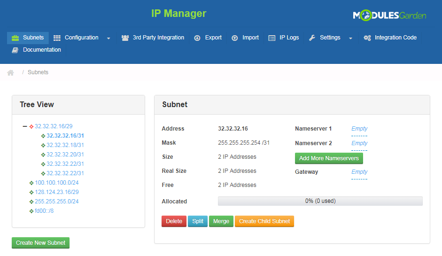Click the ModulesGarden logo
442x256 pixels.
tap(389, 15)
